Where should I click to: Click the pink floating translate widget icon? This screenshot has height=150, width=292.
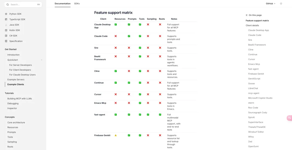[289, 118]
